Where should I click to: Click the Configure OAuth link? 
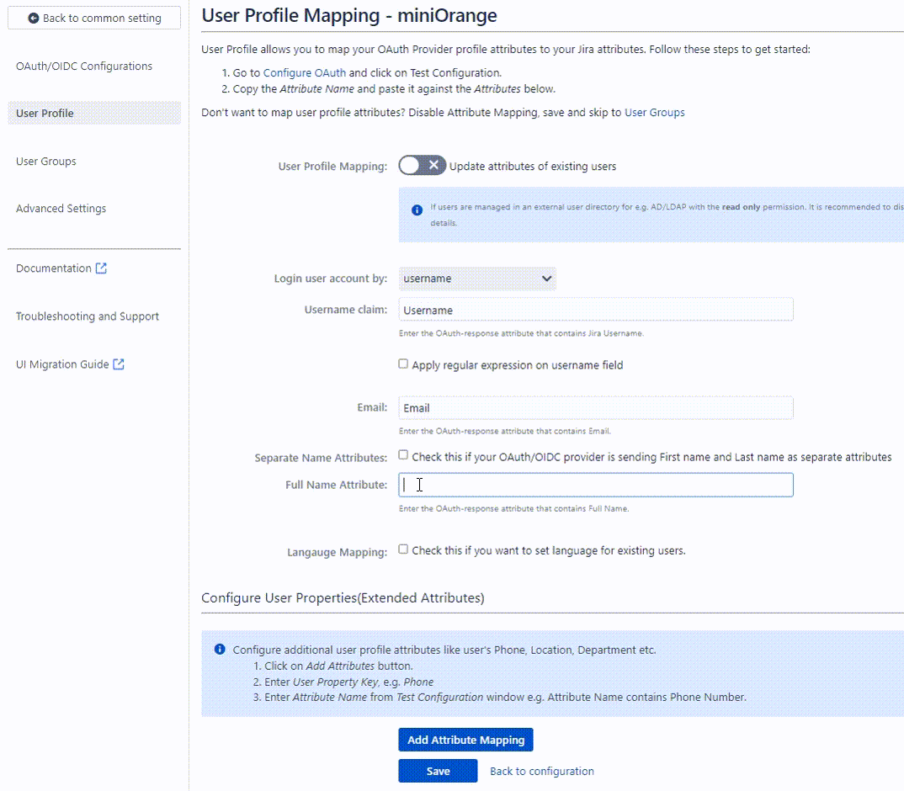pos(305,72)
